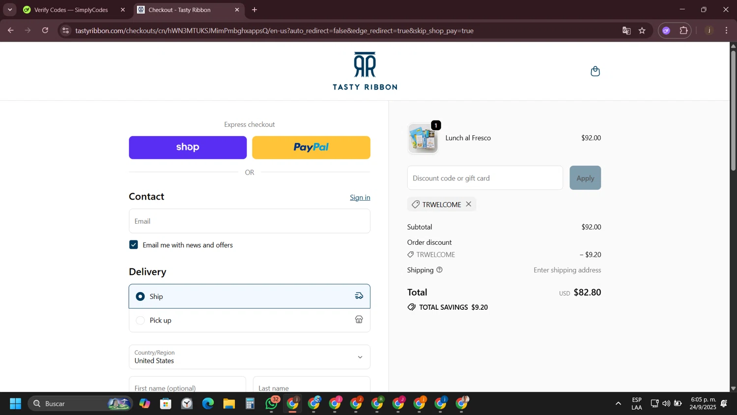Viewport: 737px width, 415px height.
Task: Open the tab search dropdown arrow
Action: point(10,10)
